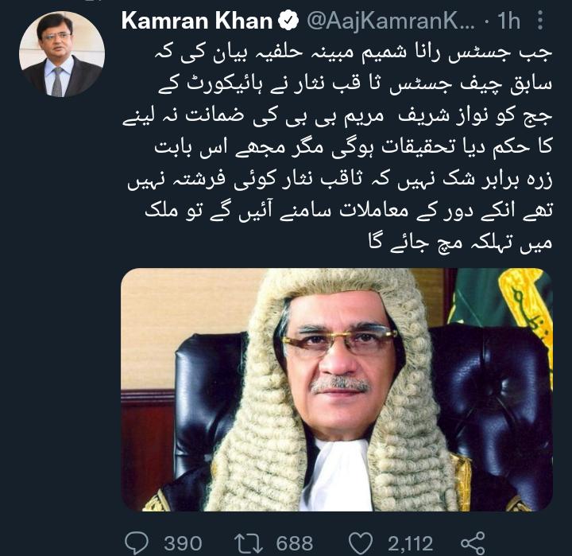Expand the attached judge photo
Image resolution: width=572 pixels, height=556 pixels.
pos(337,390)
